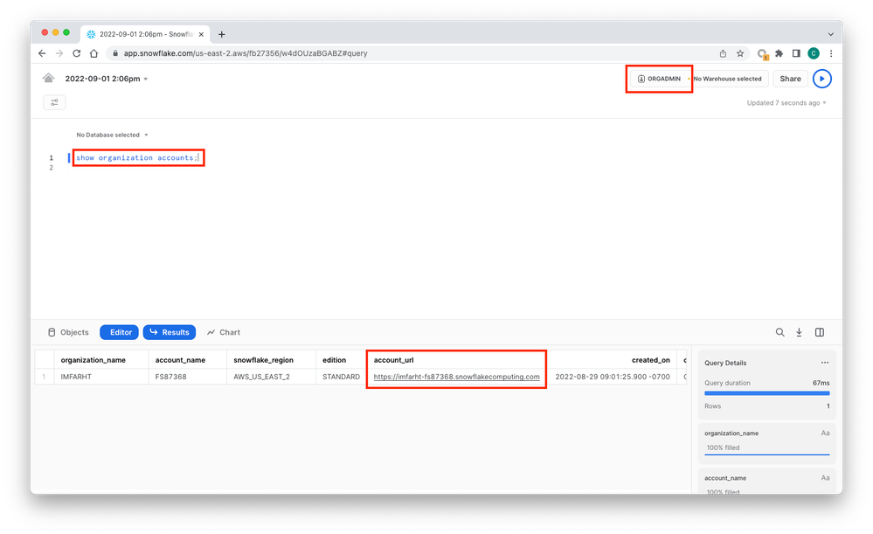Click the browser forward arrow

coord(59,53)
